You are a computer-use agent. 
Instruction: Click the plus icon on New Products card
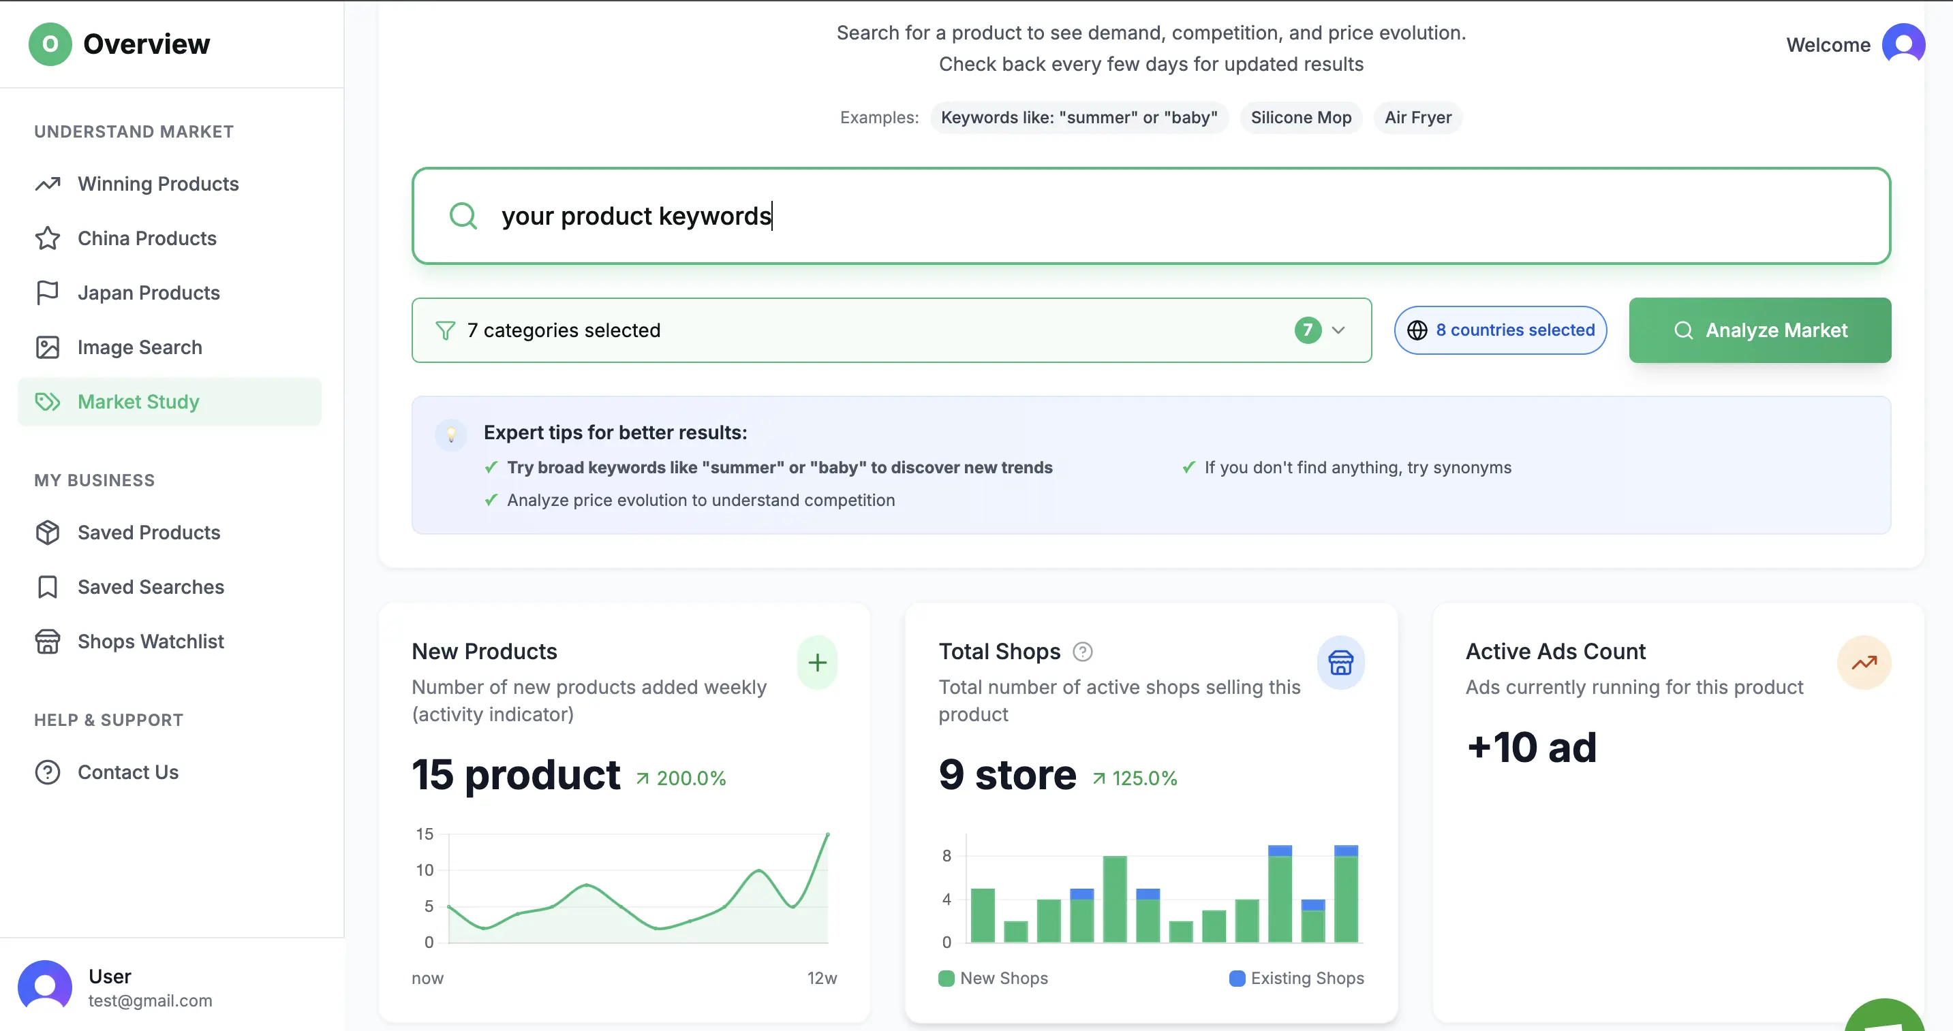[817, 662]
